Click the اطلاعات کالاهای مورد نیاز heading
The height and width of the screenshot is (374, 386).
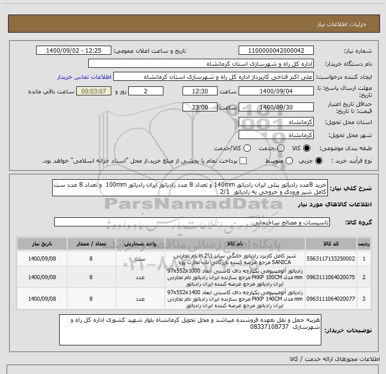pos(335,204)
